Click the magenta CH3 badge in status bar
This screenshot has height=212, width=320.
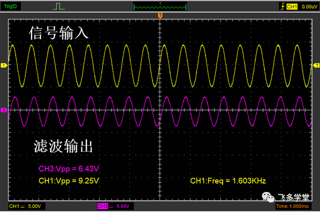(x=102, y=206)
